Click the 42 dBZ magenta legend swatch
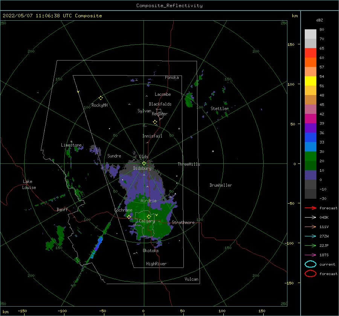The height and width of the screenshot is (316, 339). click(310, 118)
